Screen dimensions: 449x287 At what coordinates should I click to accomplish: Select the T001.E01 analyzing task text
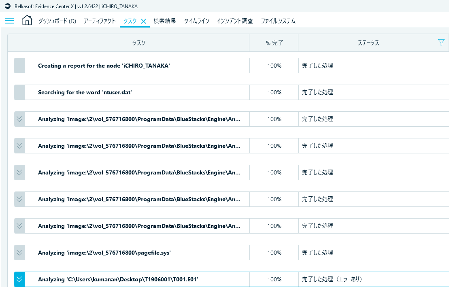coord(118,279)
